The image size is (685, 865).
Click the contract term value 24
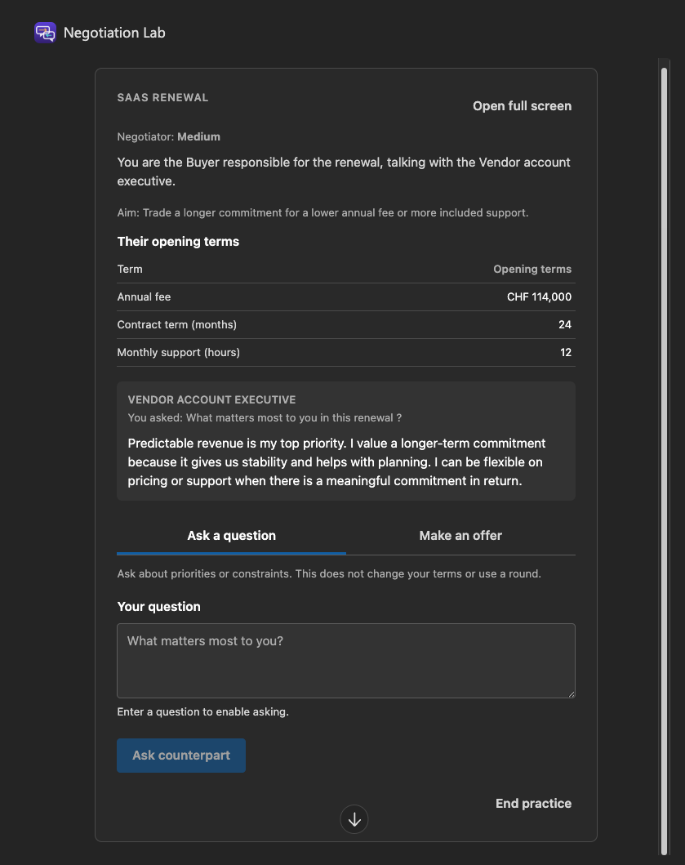565,324
